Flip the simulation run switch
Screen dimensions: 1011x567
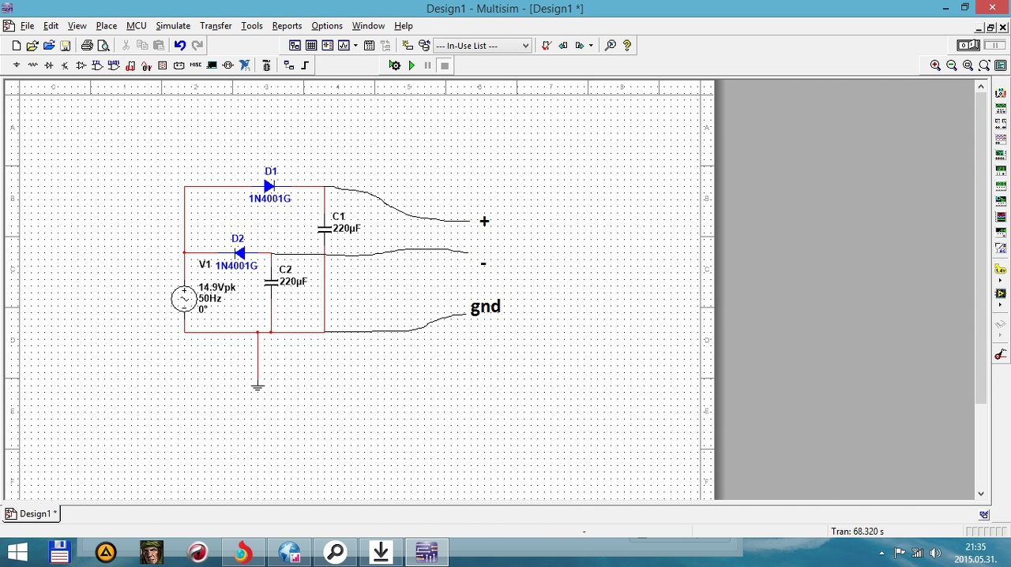tap(968, 46)
